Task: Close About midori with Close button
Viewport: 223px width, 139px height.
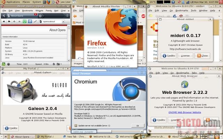Action: click(x=202, y=56)
